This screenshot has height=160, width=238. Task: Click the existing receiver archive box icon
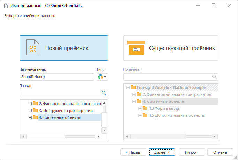(x=136, y=48)
